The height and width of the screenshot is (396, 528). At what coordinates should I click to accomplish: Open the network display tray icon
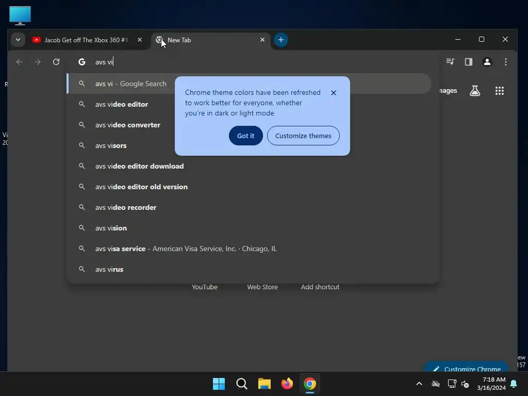pyautogui.click(x=452, y=384)
